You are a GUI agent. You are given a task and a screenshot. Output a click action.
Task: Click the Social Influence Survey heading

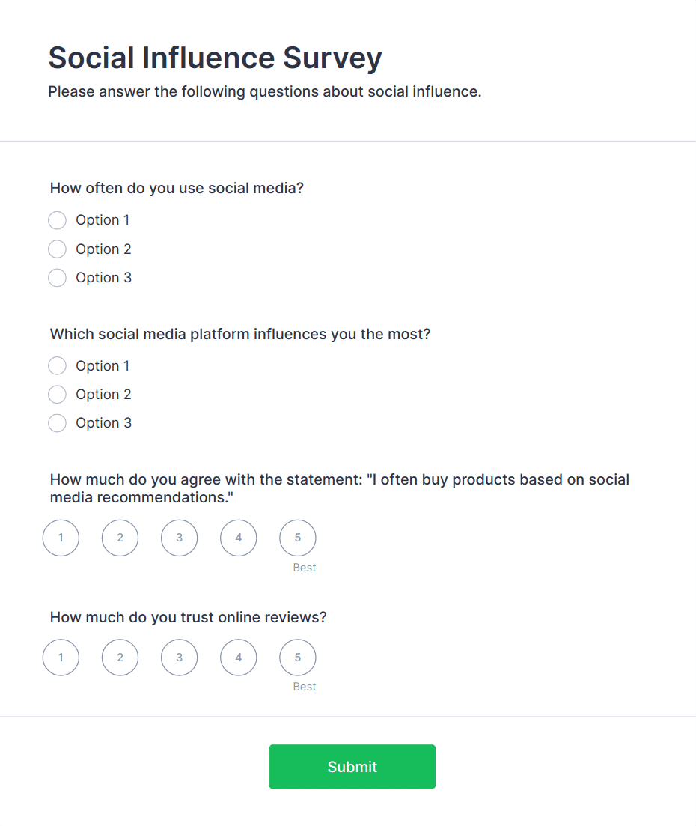tap(215, 58)
